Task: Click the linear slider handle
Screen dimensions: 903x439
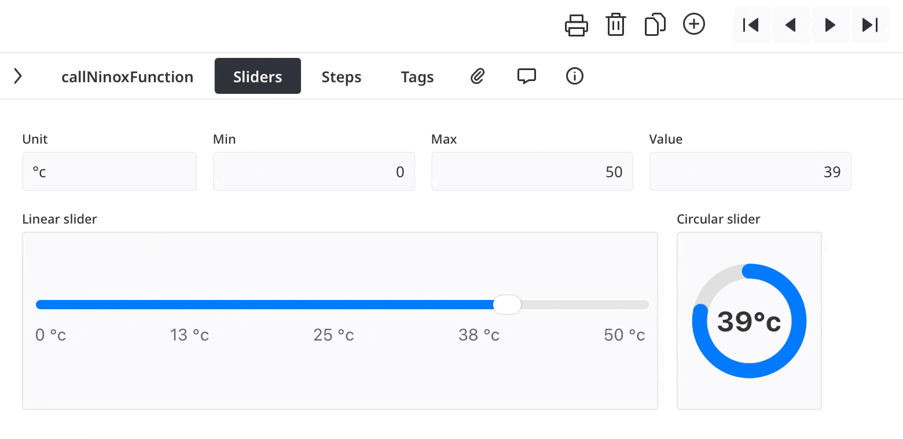Action: pyautogui.click(x=507, y=305)
